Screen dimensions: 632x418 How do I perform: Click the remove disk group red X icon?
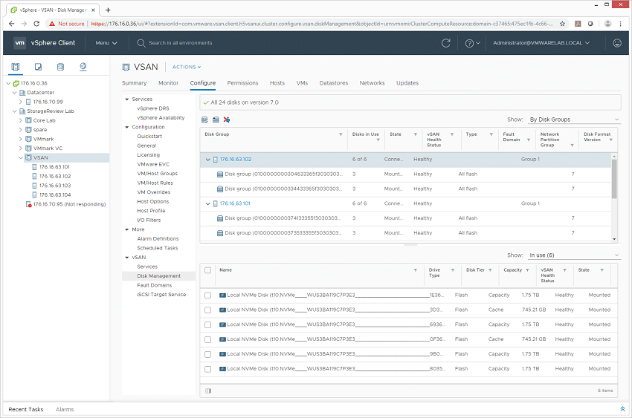pos(227,120)
